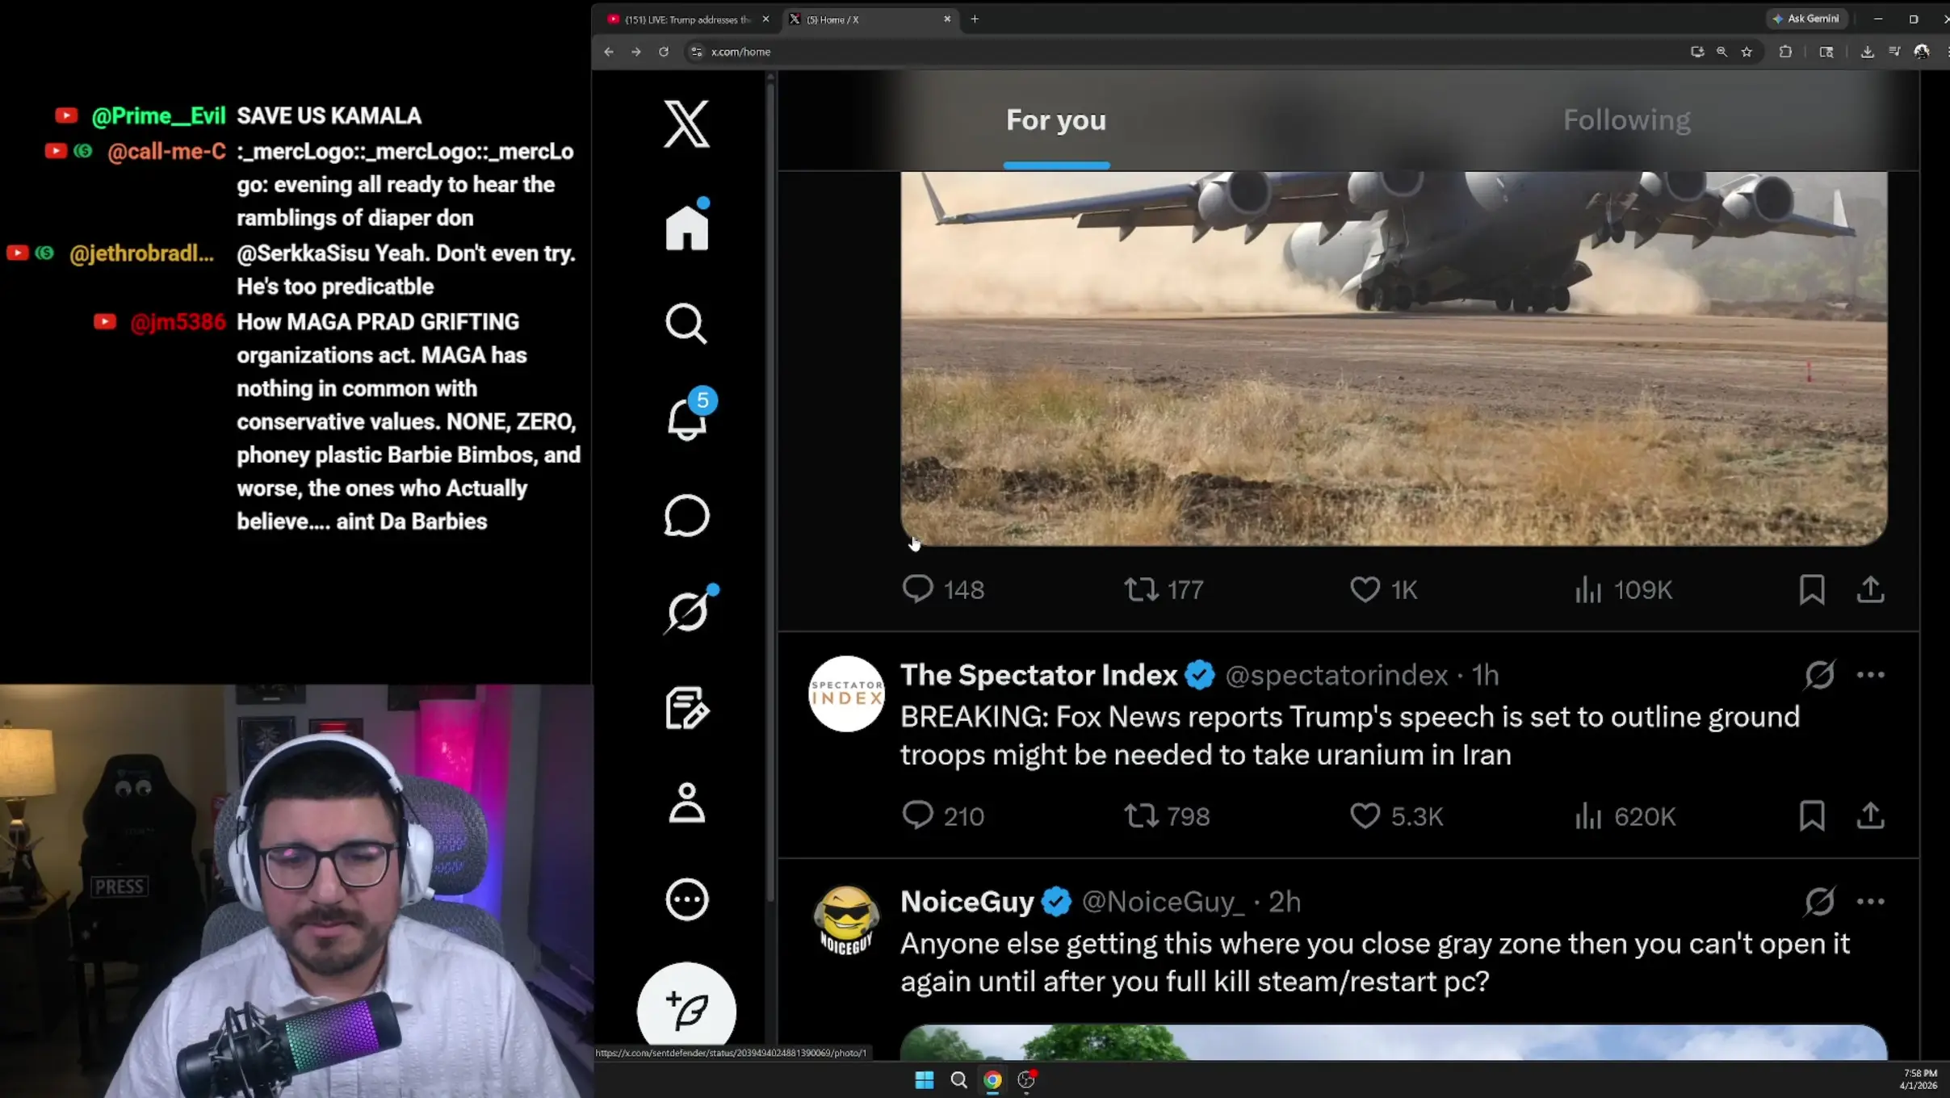This screenshot has height=1098, width=1950.
Task: Switch to the LIVE Trump addresses browser tab
Action: click(686, 19)
